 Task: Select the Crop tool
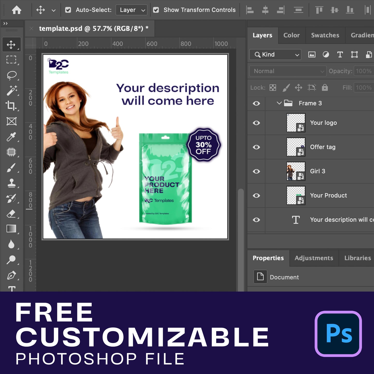pos(11,106)
